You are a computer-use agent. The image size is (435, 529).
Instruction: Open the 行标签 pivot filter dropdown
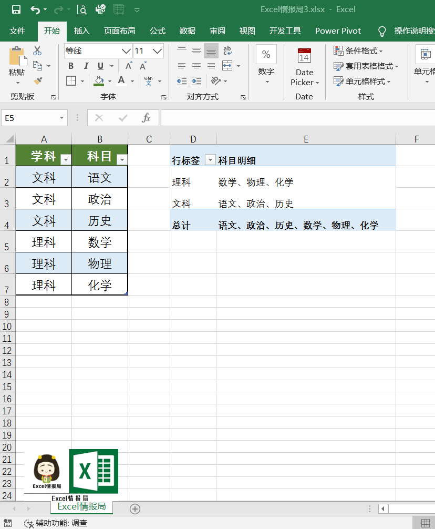[210, 159]
